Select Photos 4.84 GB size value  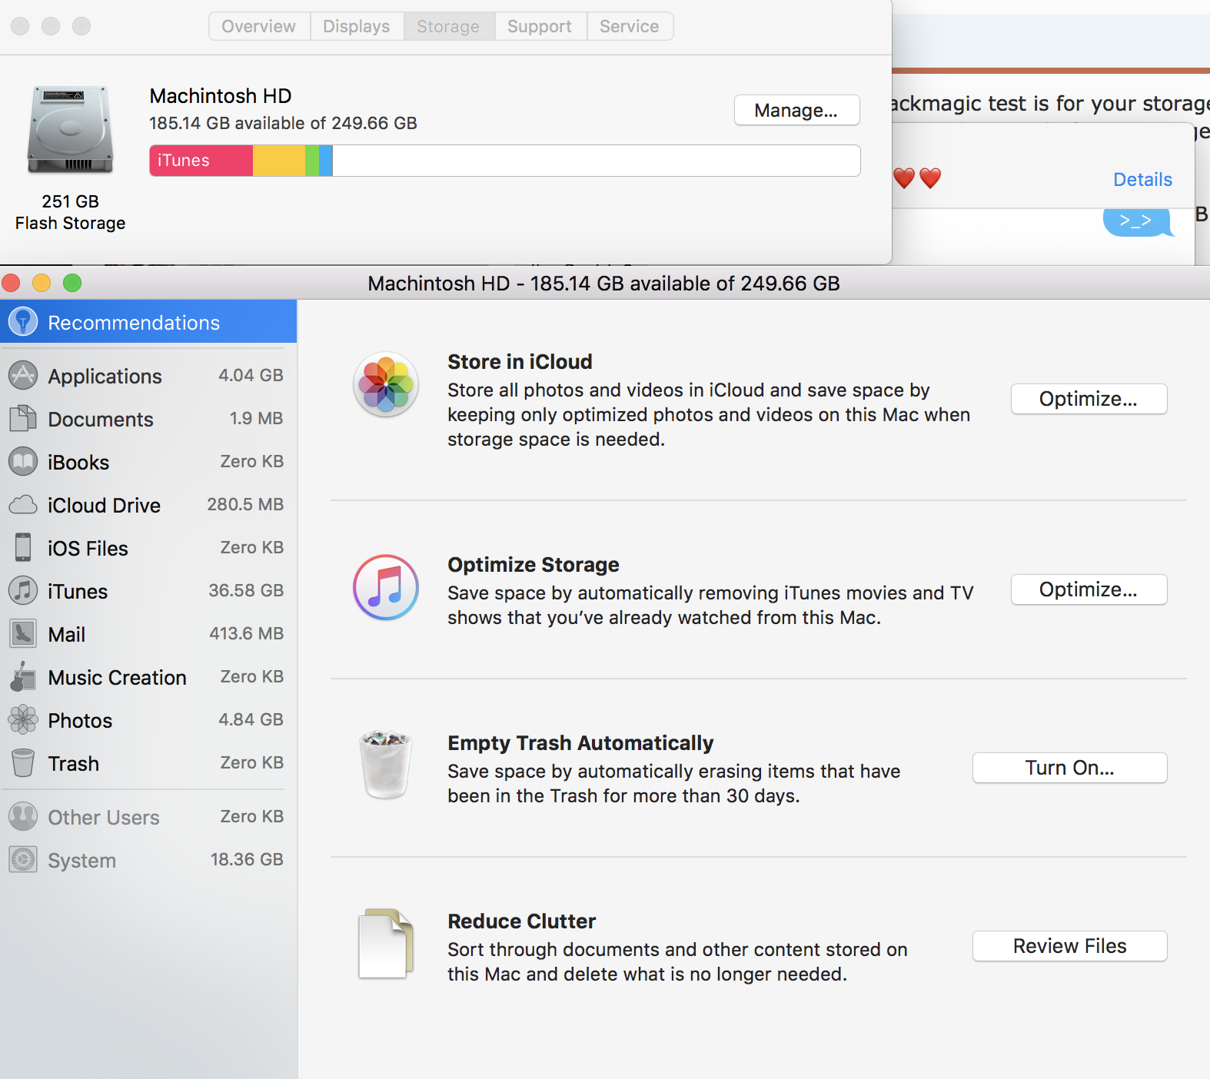(251, 719)
